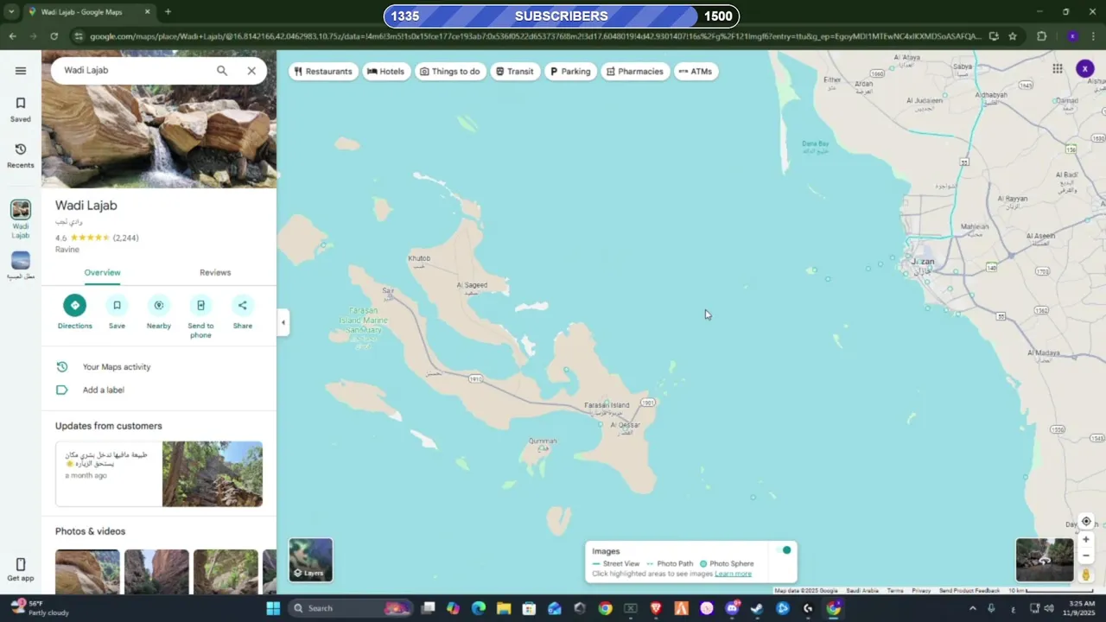This screenshot has width=1106, height=622.
Task: Show your location on map
Action: 1086,522
